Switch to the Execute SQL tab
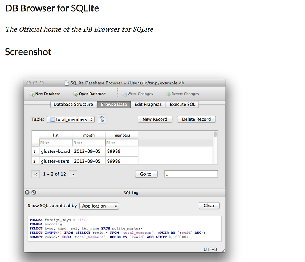Viewport: 305px width, 262px height. coord(182,104)
